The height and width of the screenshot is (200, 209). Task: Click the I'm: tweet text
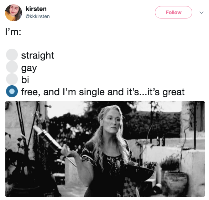pos(13,32)
